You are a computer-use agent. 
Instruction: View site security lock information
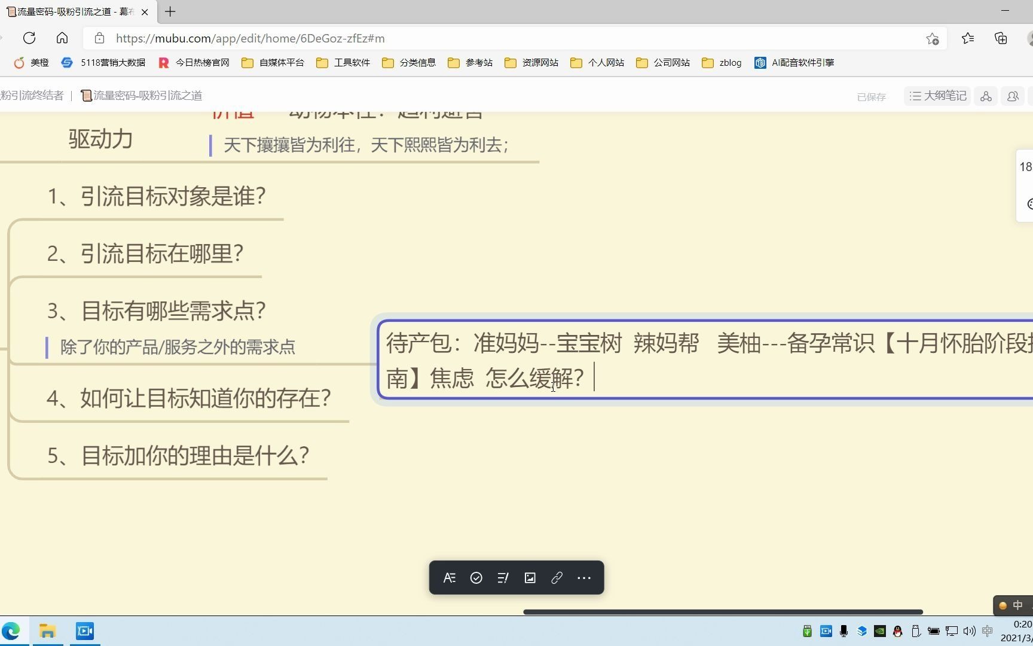[100, 38]
